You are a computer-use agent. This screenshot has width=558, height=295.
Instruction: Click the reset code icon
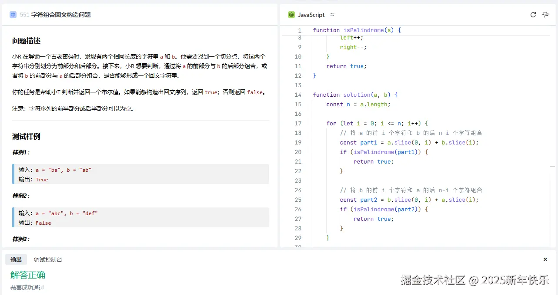tap(533, 14)
